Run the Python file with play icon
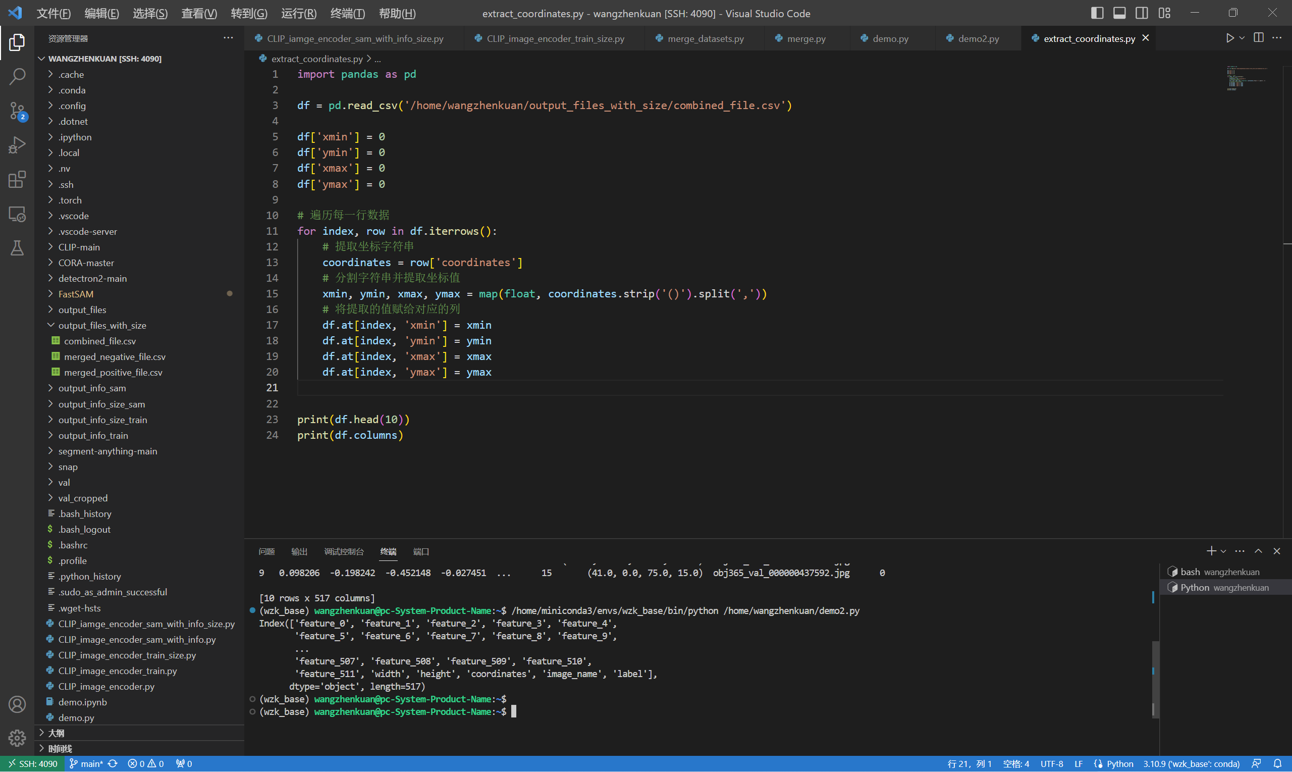 click(x=1229, y=38)
